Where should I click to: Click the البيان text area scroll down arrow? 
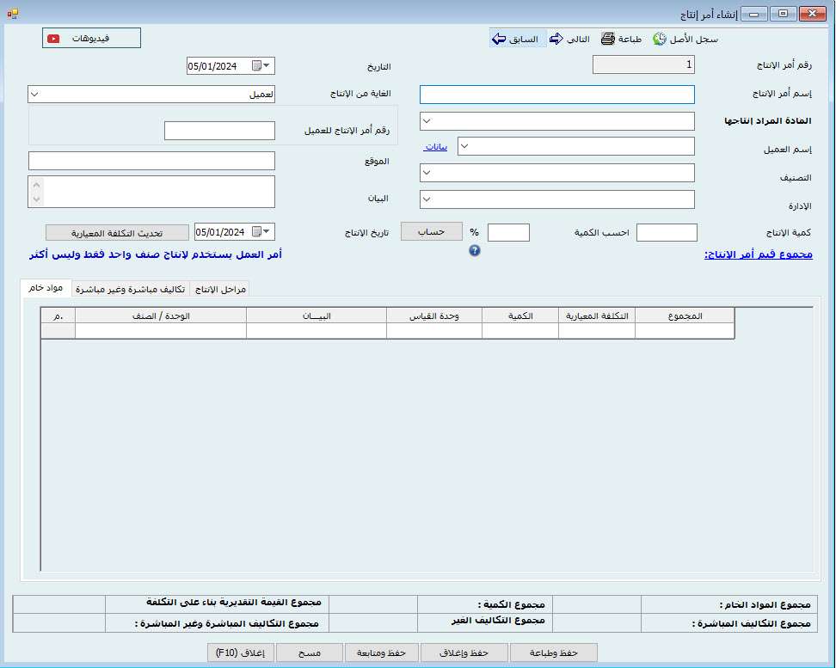coord(36,199)
